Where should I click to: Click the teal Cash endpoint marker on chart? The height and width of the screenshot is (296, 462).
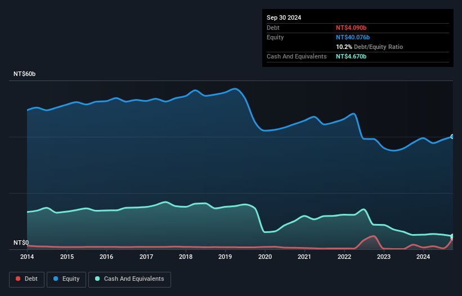[x=452, y=236]
